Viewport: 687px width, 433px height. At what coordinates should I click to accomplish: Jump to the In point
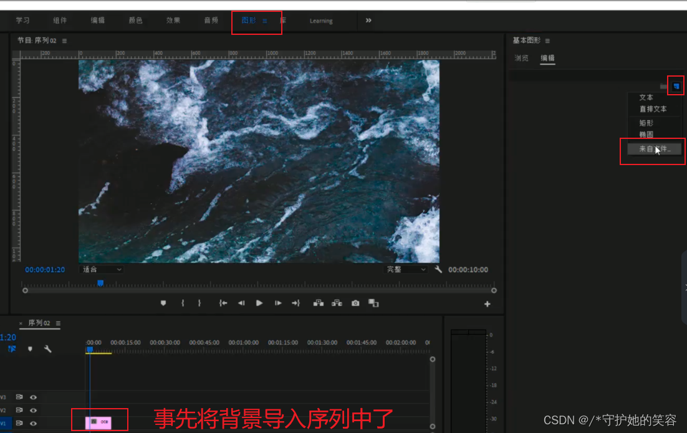[223, 303]
